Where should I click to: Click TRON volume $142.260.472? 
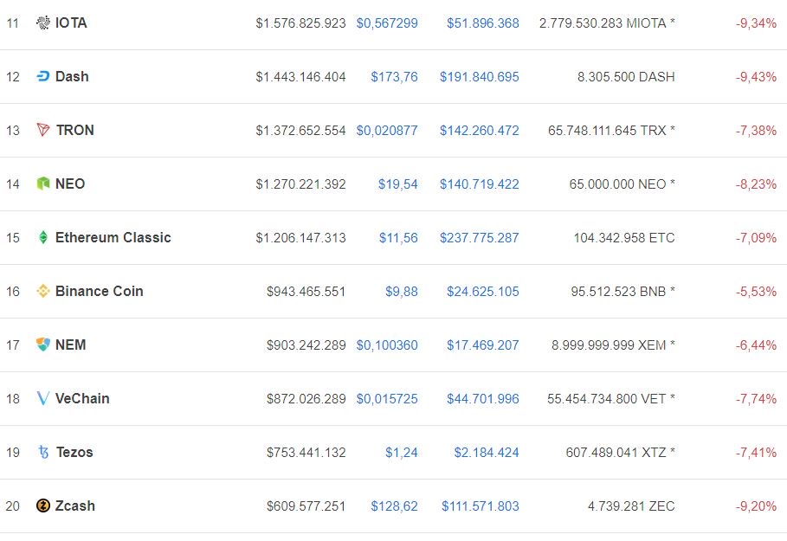click(480, 131)
